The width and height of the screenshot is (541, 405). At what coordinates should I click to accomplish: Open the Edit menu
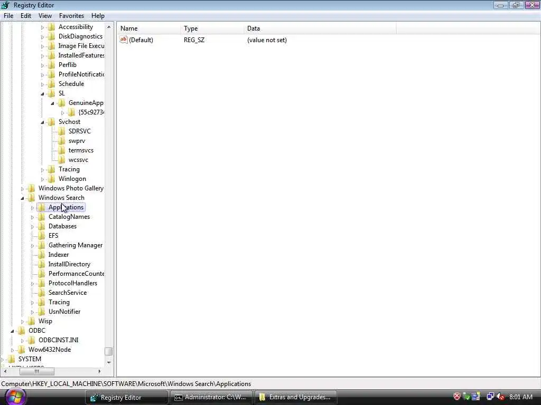[x=25, y=16]
